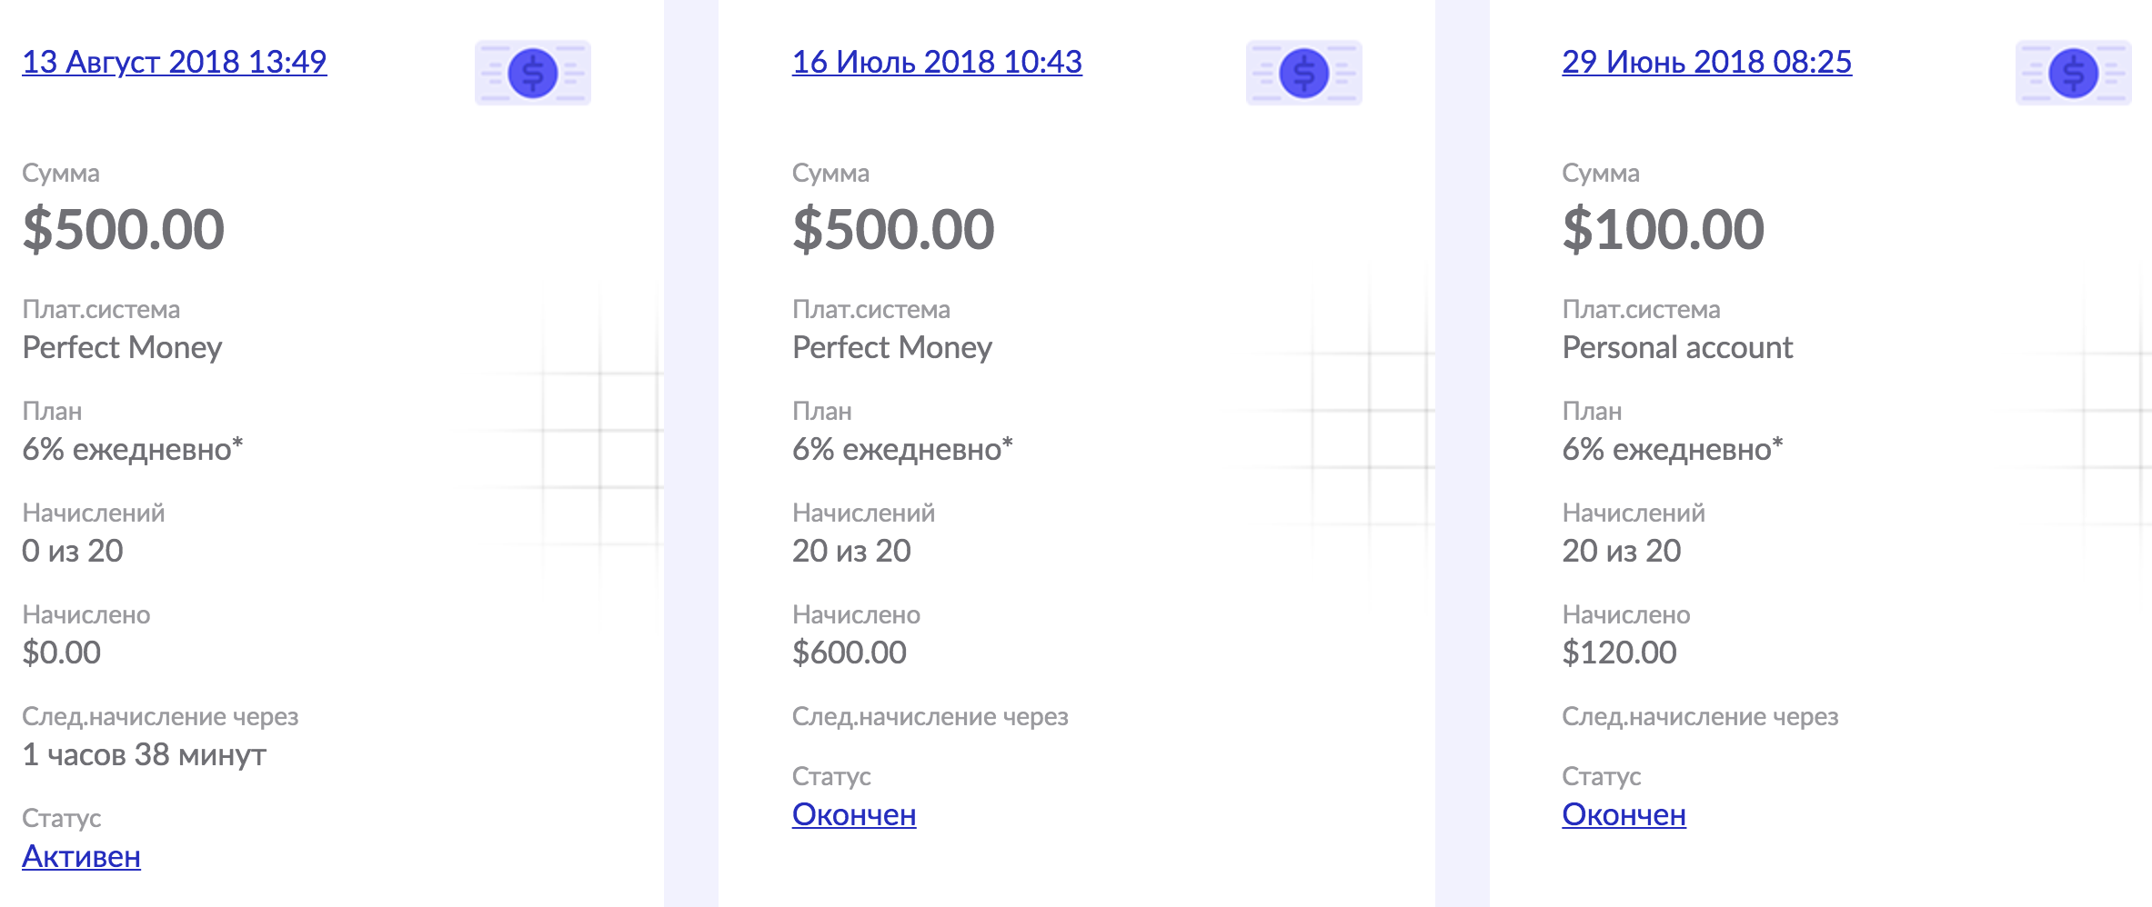Click the 1 часов 38 минут countdown text
The image size is (2152, 907).
pos(144,754)
